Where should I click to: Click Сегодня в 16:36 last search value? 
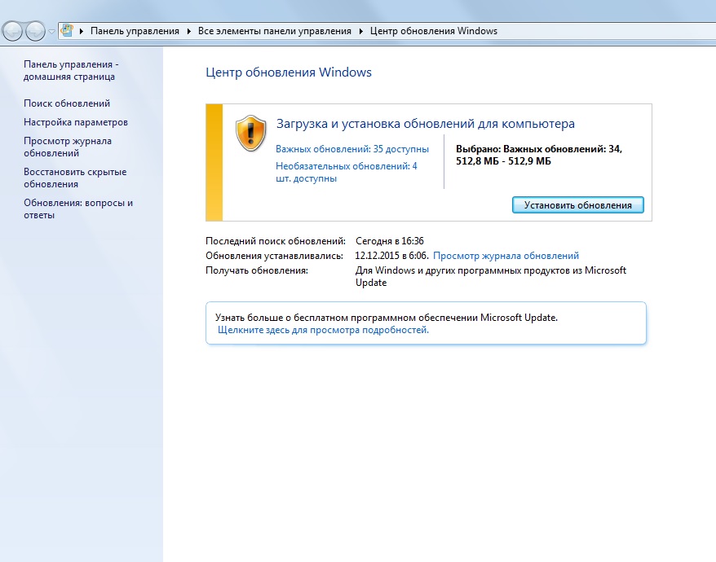coord(390,241)
